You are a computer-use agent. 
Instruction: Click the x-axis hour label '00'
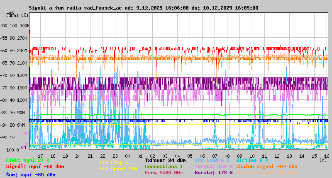(127, 156)
